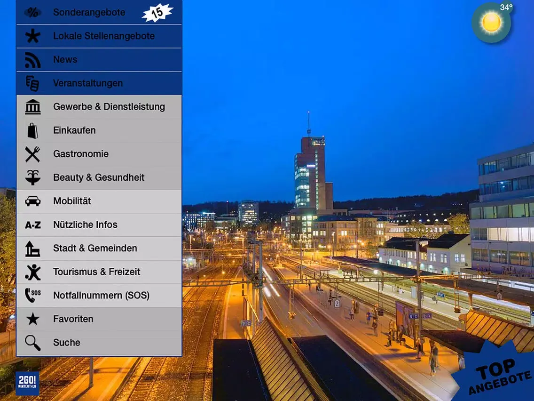Choose Gewerbe & Dienstleistung category
The width and height of the screenshot is (534, 401).
99,107
